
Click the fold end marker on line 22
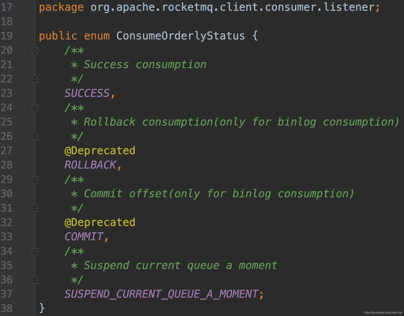[35, 79]
